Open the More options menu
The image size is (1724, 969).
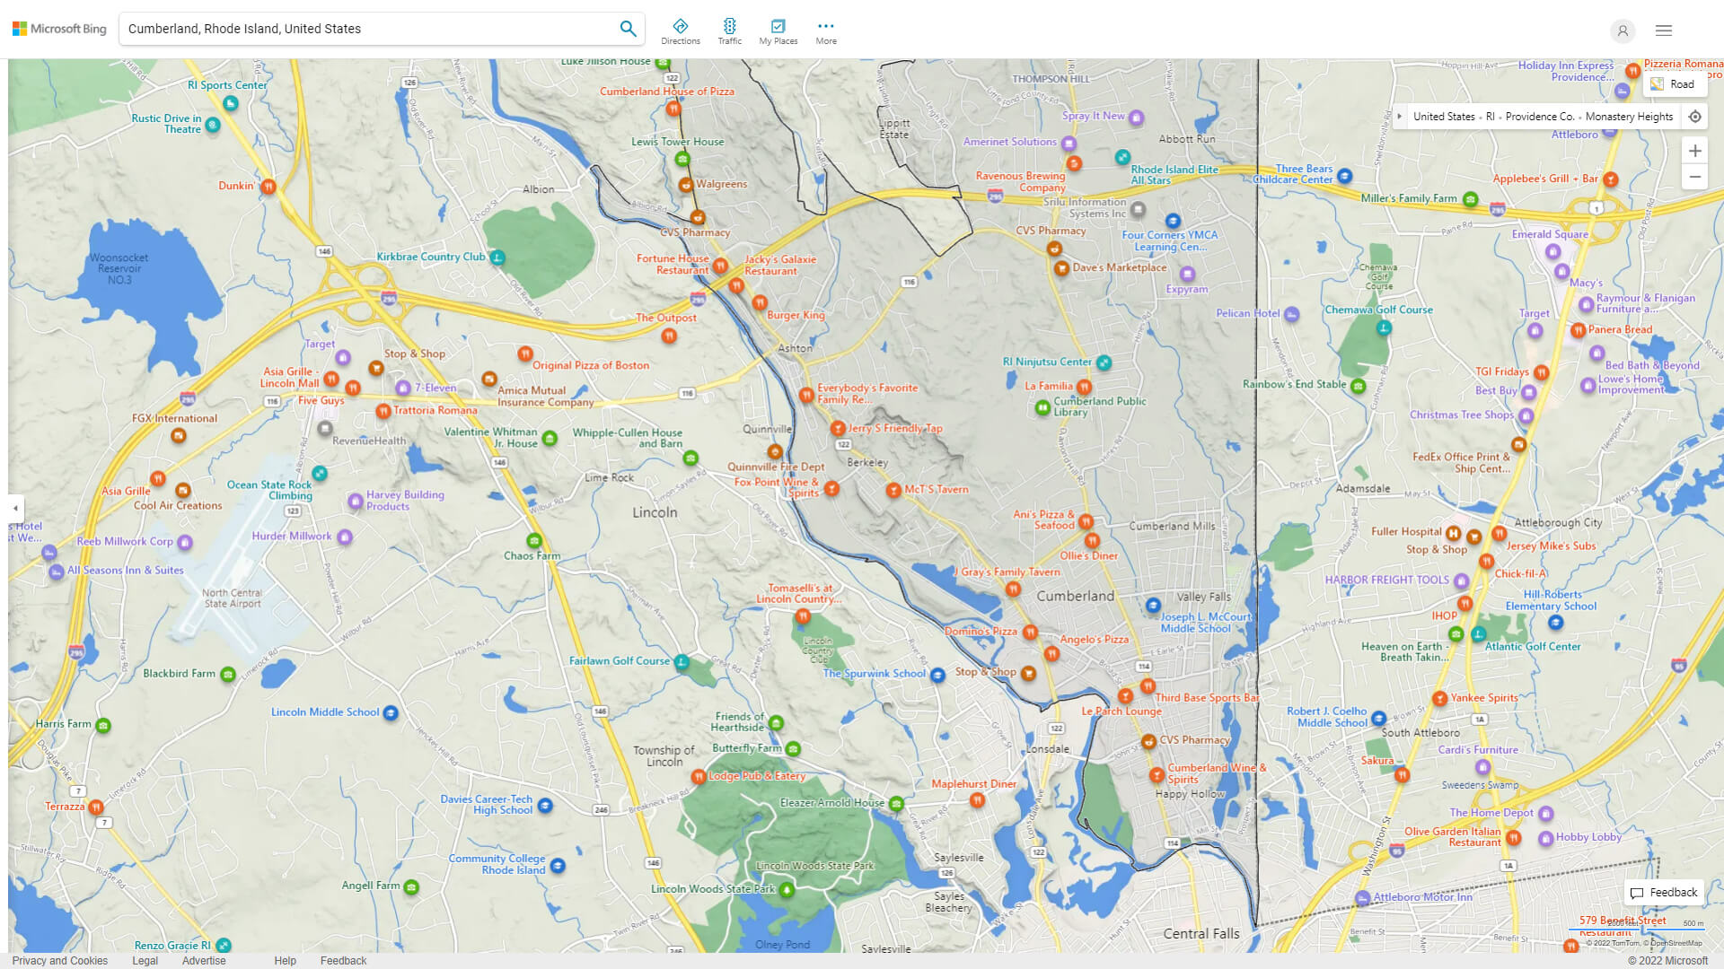click(x=826, y=31)
